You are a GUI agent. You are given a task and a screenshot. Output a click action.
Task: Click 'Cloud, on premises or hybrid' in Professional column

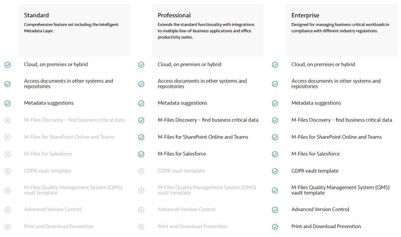tap(190, 64)
